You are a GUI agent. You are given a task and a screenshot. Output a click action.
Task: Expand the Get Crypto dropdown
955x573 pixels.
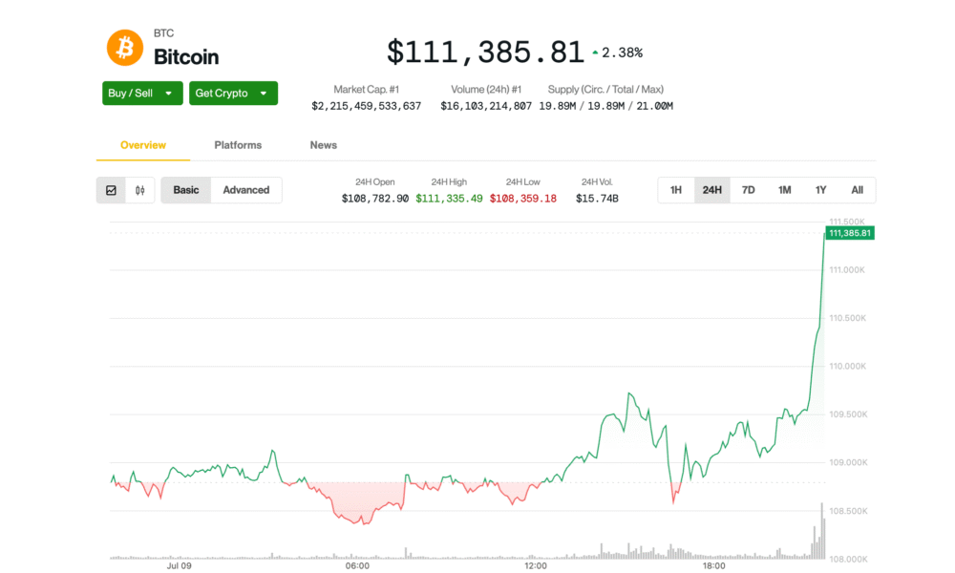coord(263,93)
